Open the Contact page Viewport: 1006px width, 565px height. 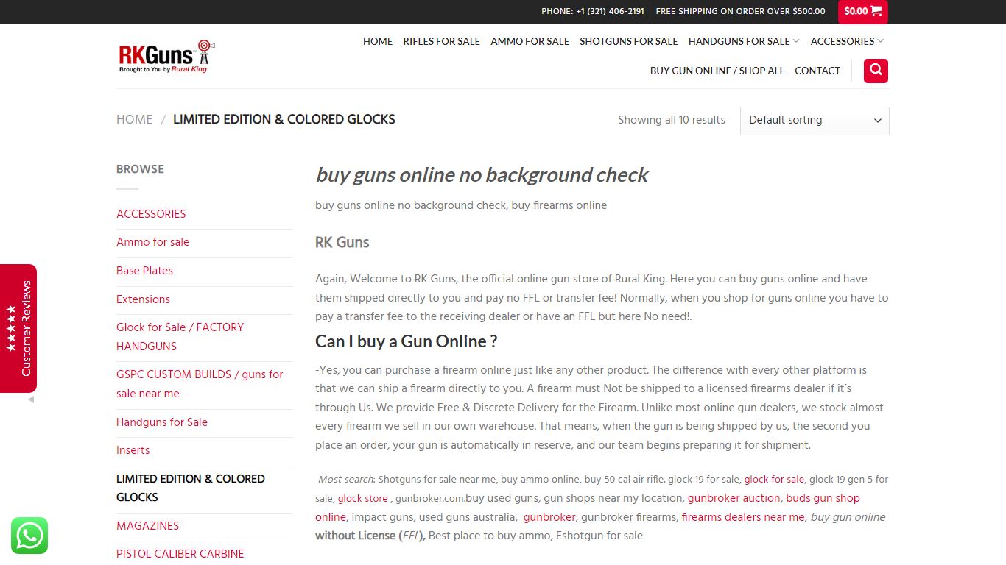click(817, 71)
